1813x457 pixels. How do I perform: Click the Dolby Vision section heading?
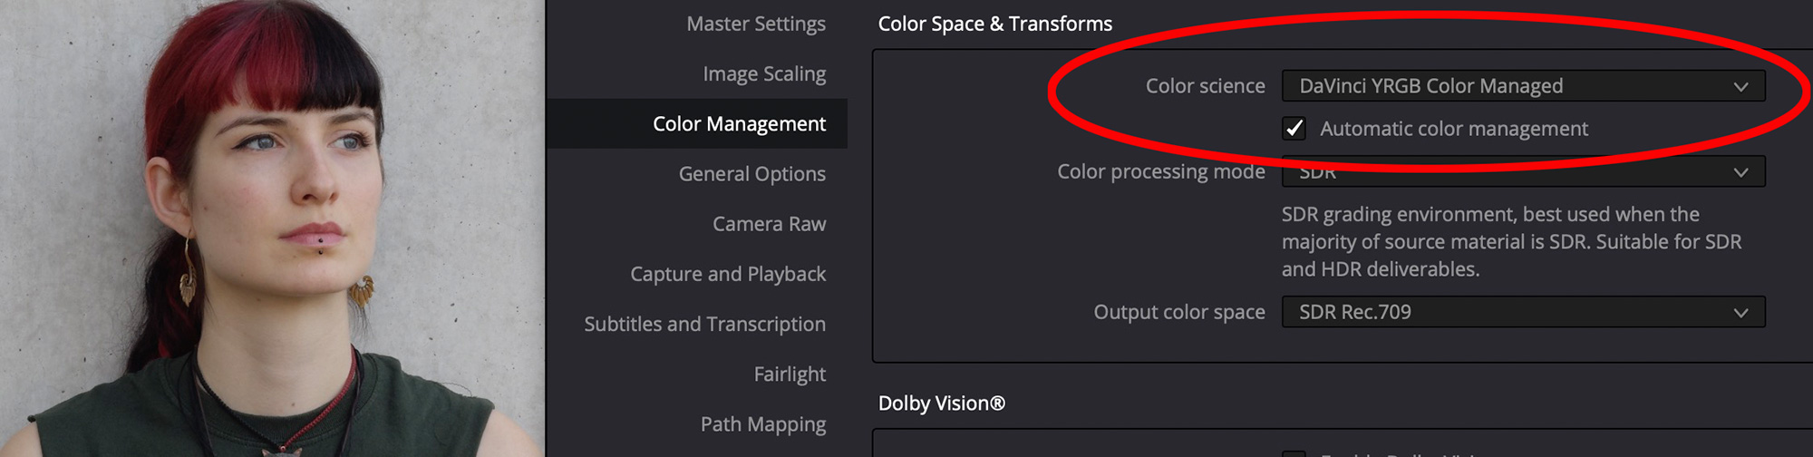941,404
